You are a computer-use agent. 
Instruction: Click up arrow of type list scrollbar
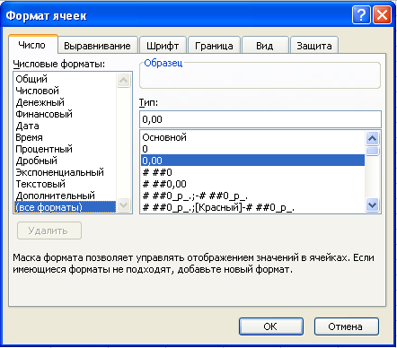coord(372,138)
